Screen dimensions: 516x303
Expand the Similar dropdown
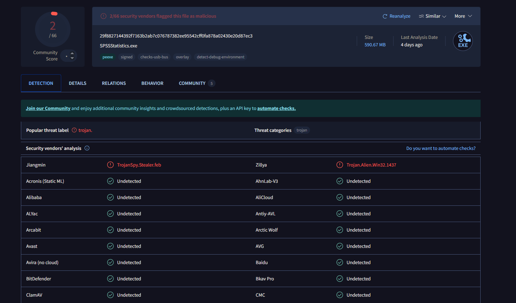coord(432,16)
